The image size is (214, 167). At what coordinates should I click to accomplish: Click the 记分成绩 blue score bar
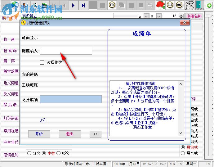(x=71, y=99)
